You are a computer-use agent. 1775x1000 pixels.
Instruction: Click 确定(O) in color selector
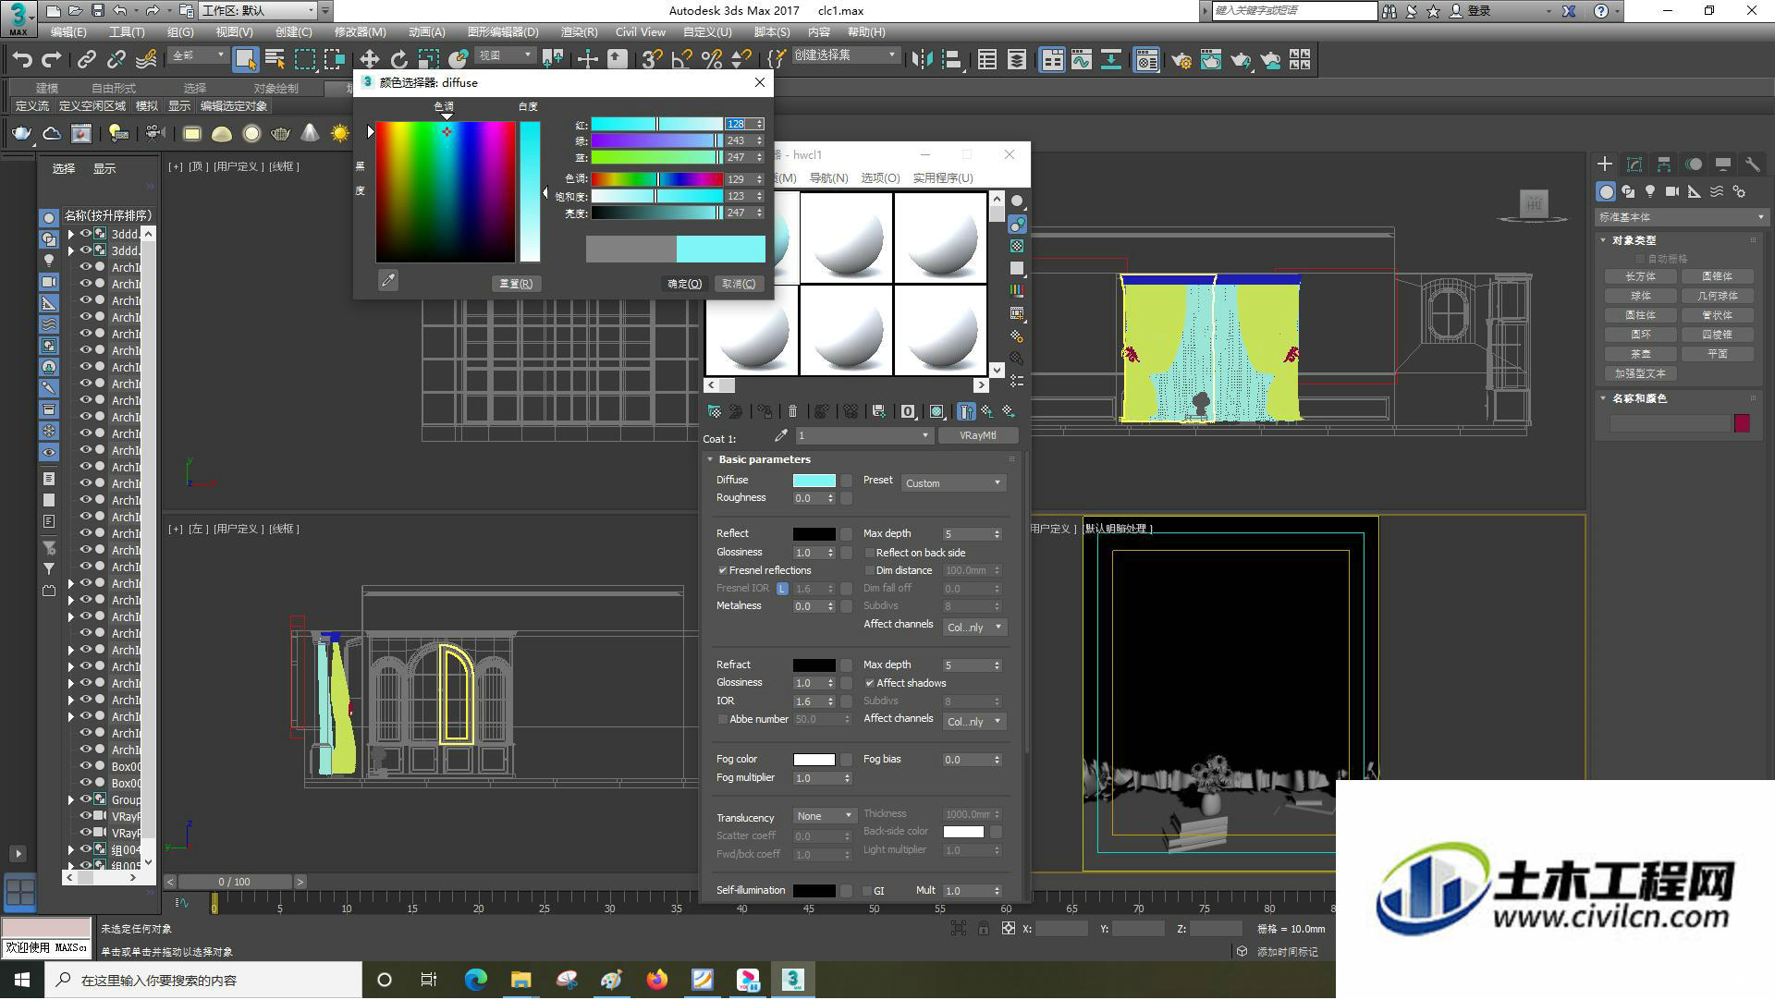tap(685, 284)
